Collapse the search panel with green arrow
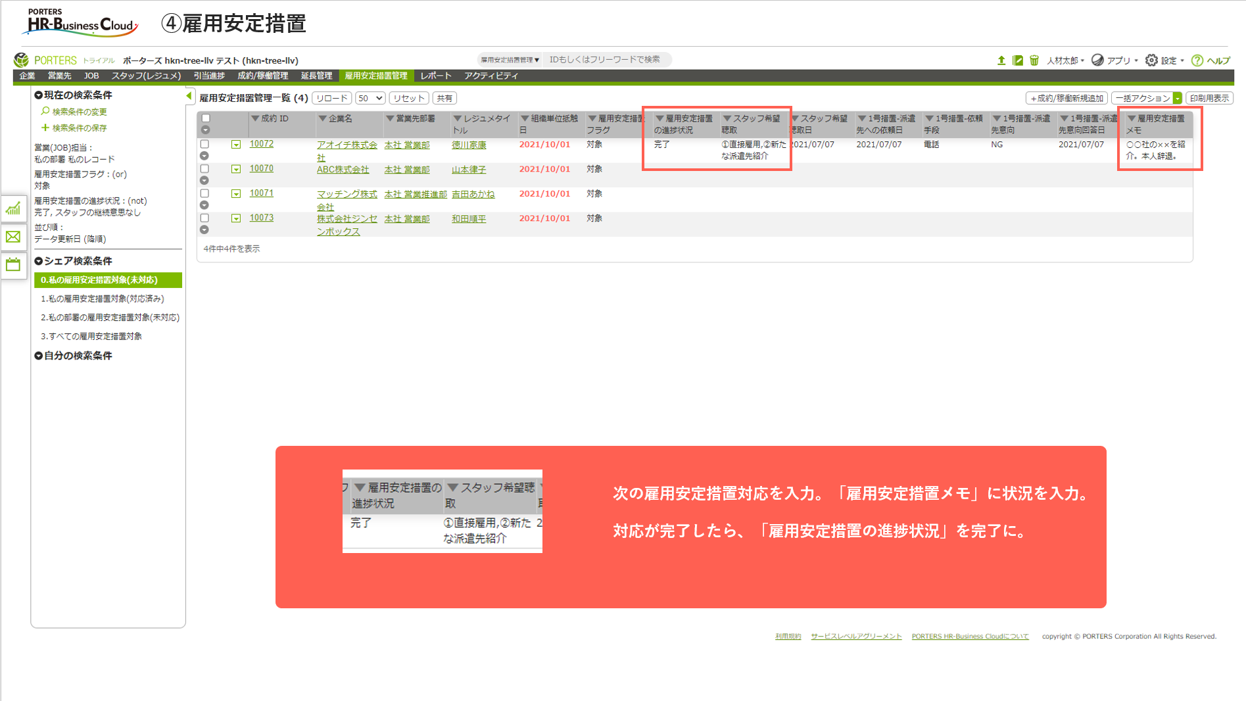The image size is (1246, 701). pyautogui.click(x=189, y=96)
